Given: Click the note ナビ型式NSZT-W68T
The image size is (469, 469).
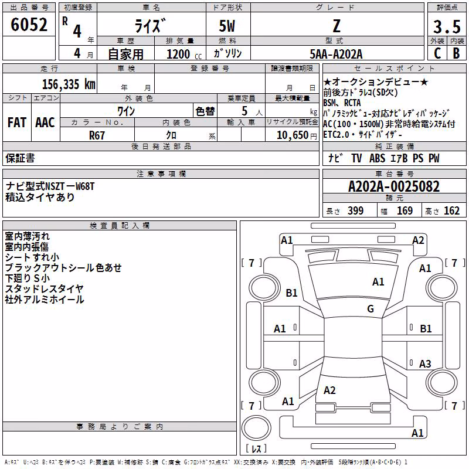Looking at the screenshot, I should tap(50, 186).
